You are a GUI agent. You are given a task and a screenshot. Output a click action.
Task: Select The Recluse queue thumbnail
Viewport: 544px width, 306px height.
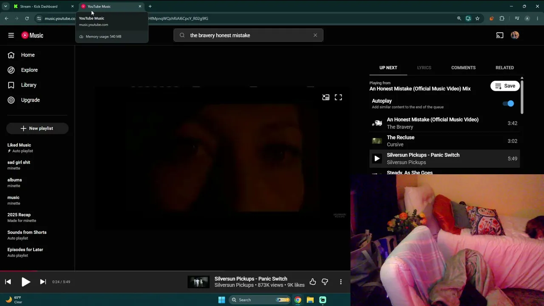[x=377, y=141]
